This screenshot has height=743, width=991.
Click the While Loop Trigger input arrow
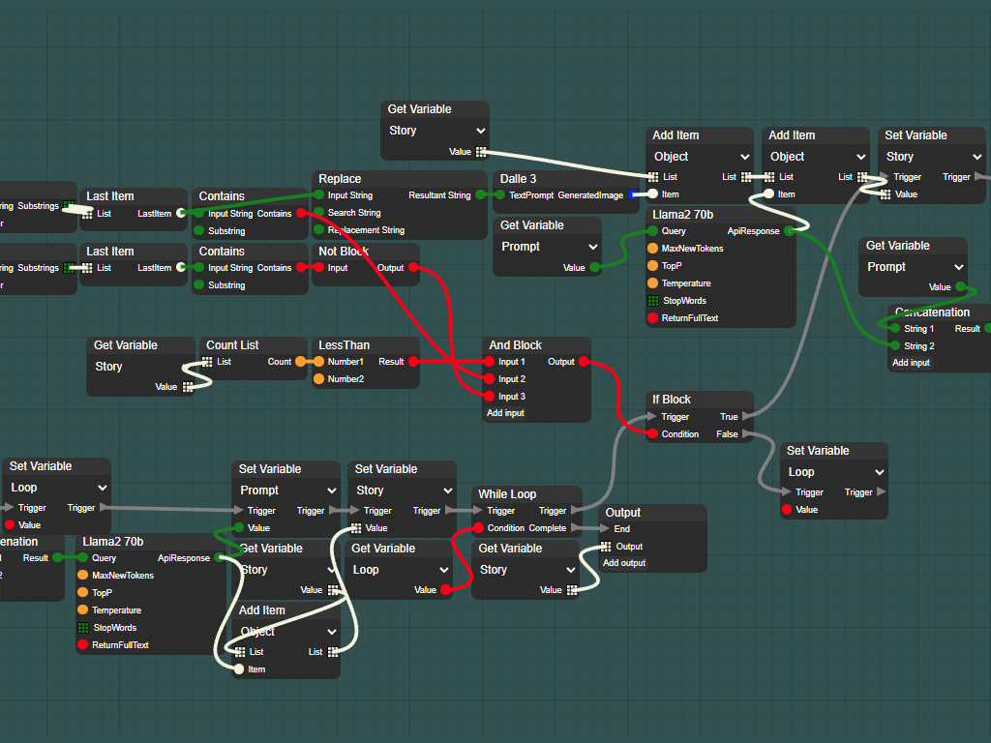(x=478, y=511)
